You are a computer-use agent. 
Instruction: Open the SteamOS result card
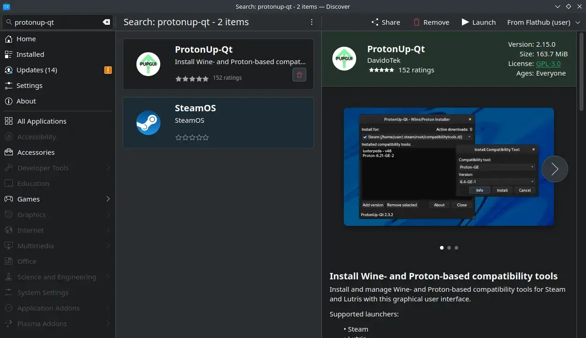click(218, 122)
